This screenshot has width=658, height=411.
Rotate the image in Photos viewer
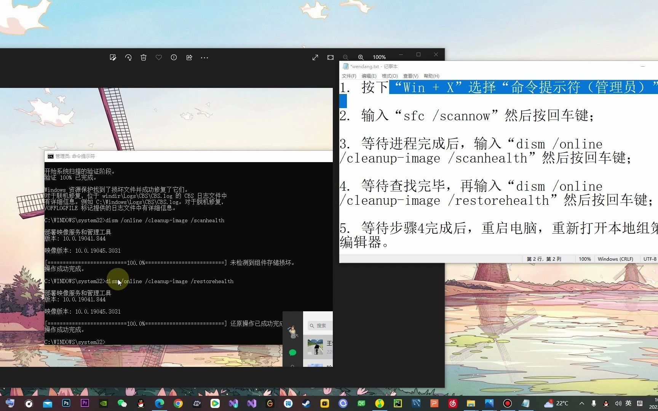[x=128, y=57]
